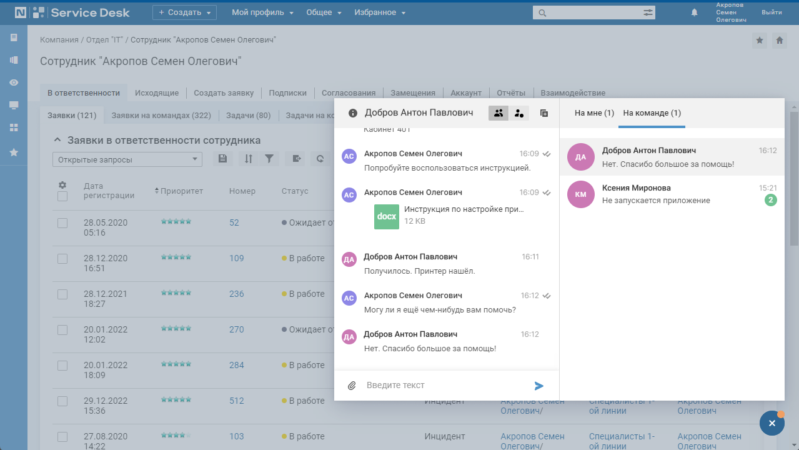This screenshot has width=799, height=450.
Task: Export the request list icon
Action: point(297,159)
